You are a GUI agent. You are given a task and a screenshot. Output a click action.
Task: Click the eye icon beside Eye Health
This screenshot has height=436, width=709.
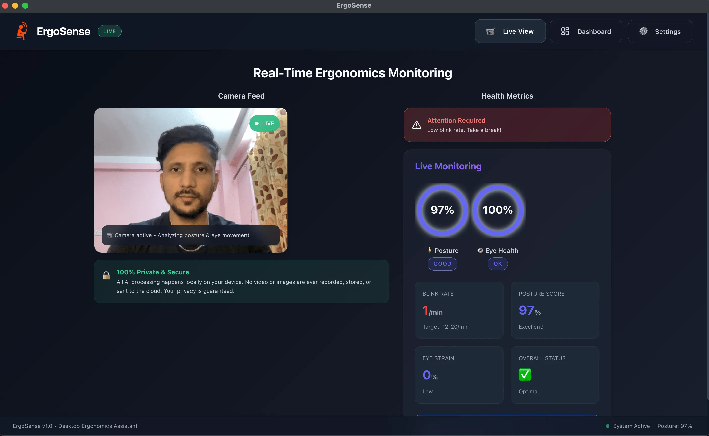tap(480, 250)
